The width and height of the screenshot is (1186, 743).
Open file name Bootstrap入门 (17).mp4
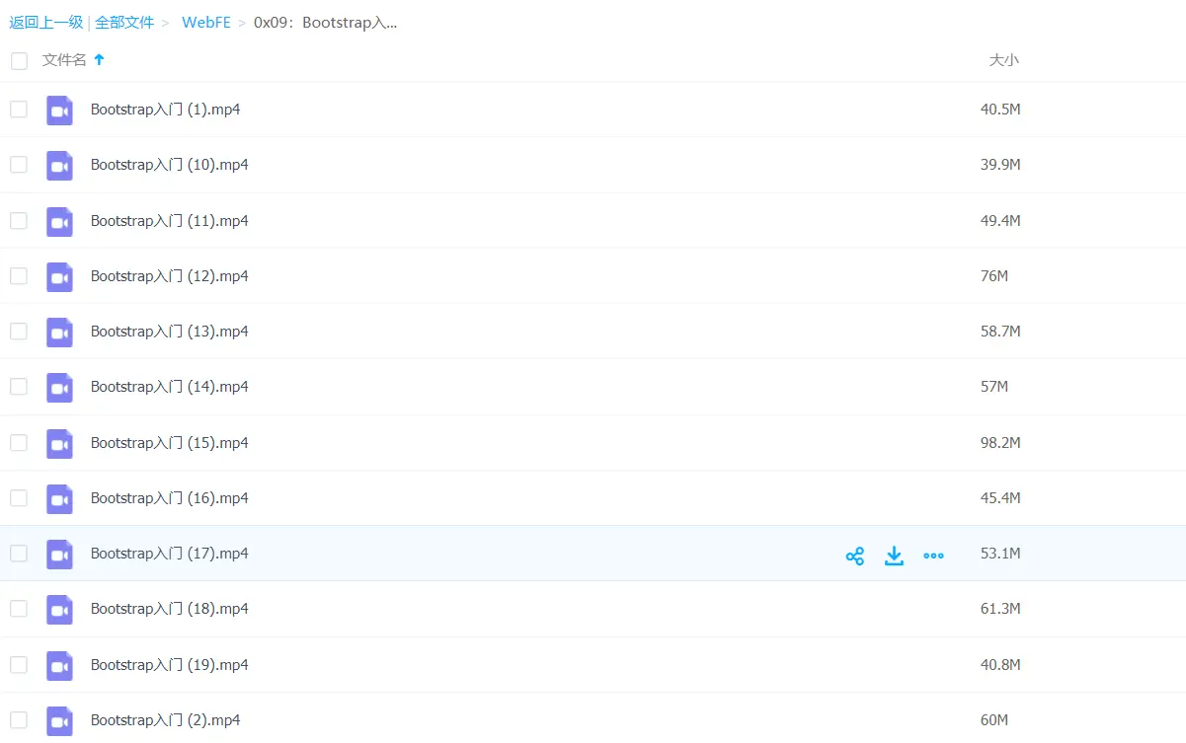169,554
